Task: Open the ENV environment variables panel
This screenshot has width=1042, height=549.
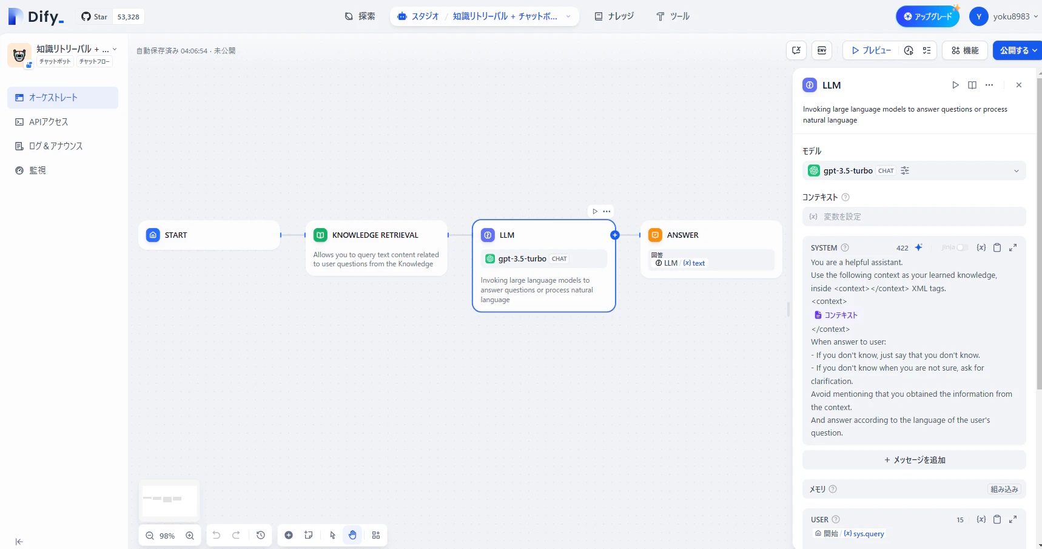Action: (x=822, y=50)
